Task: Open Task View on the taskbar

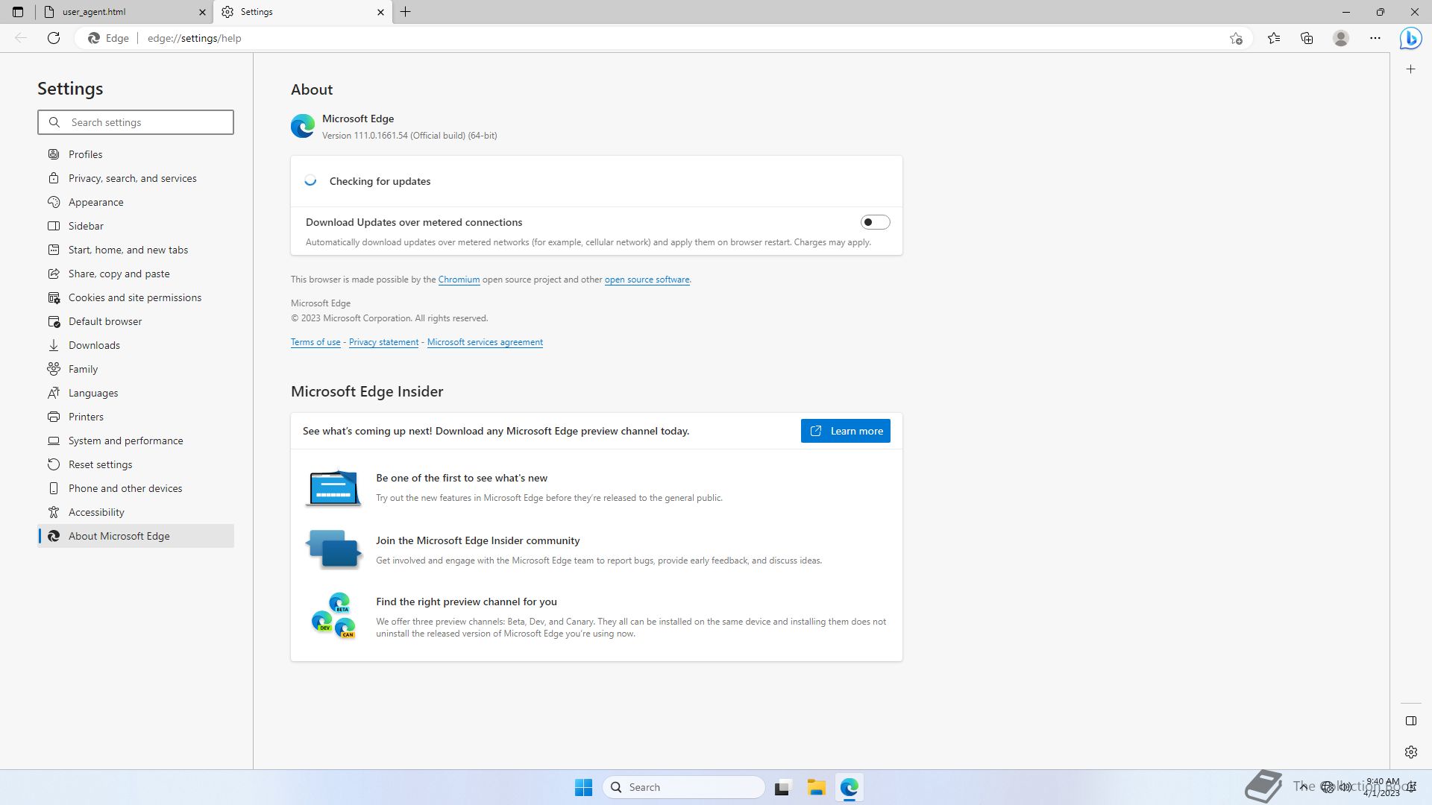Action: pyautogui.click(x=782, y=787)
